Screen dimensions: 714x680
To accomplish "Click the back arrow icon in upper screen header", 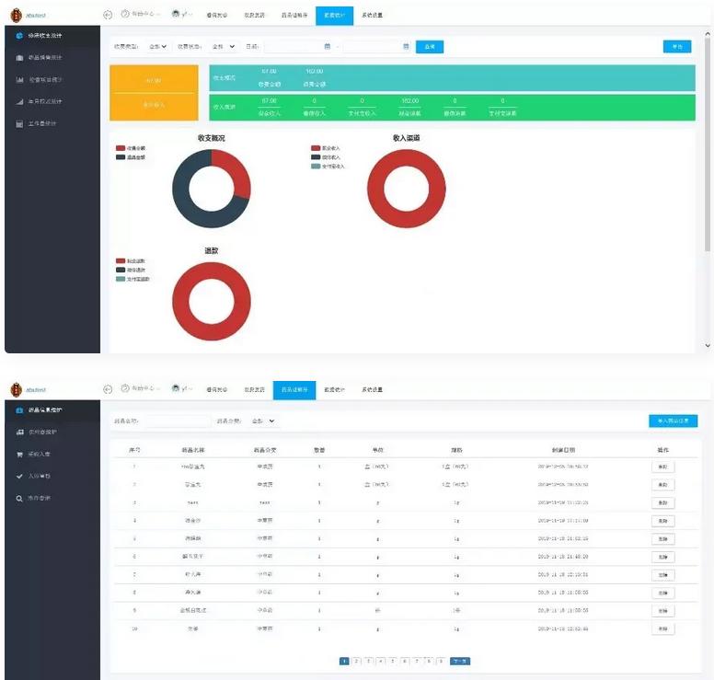I will point(108,15).
